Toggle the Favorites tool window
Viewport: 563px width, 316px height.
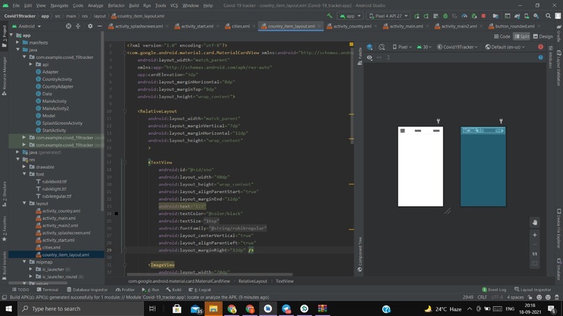tap(4, 228)
